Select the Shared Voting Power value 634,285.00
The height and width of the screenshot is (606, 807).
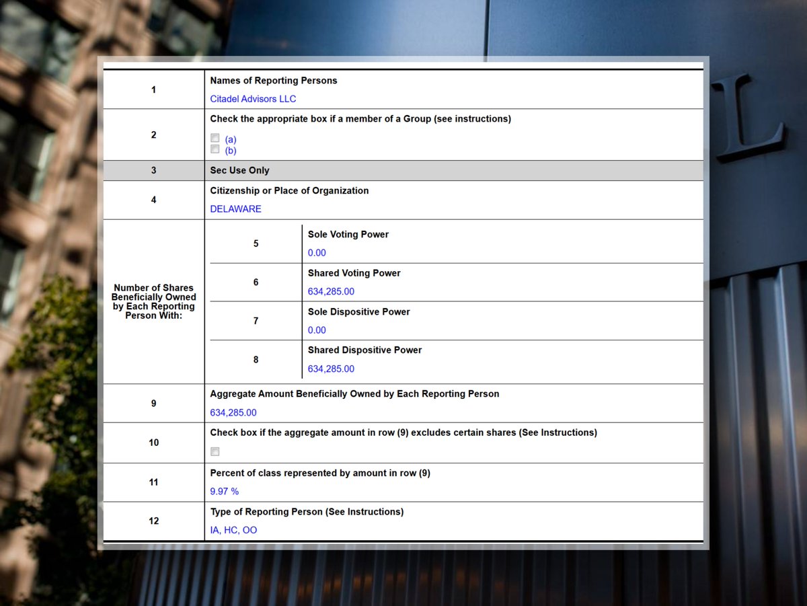[x=331, y=292]
